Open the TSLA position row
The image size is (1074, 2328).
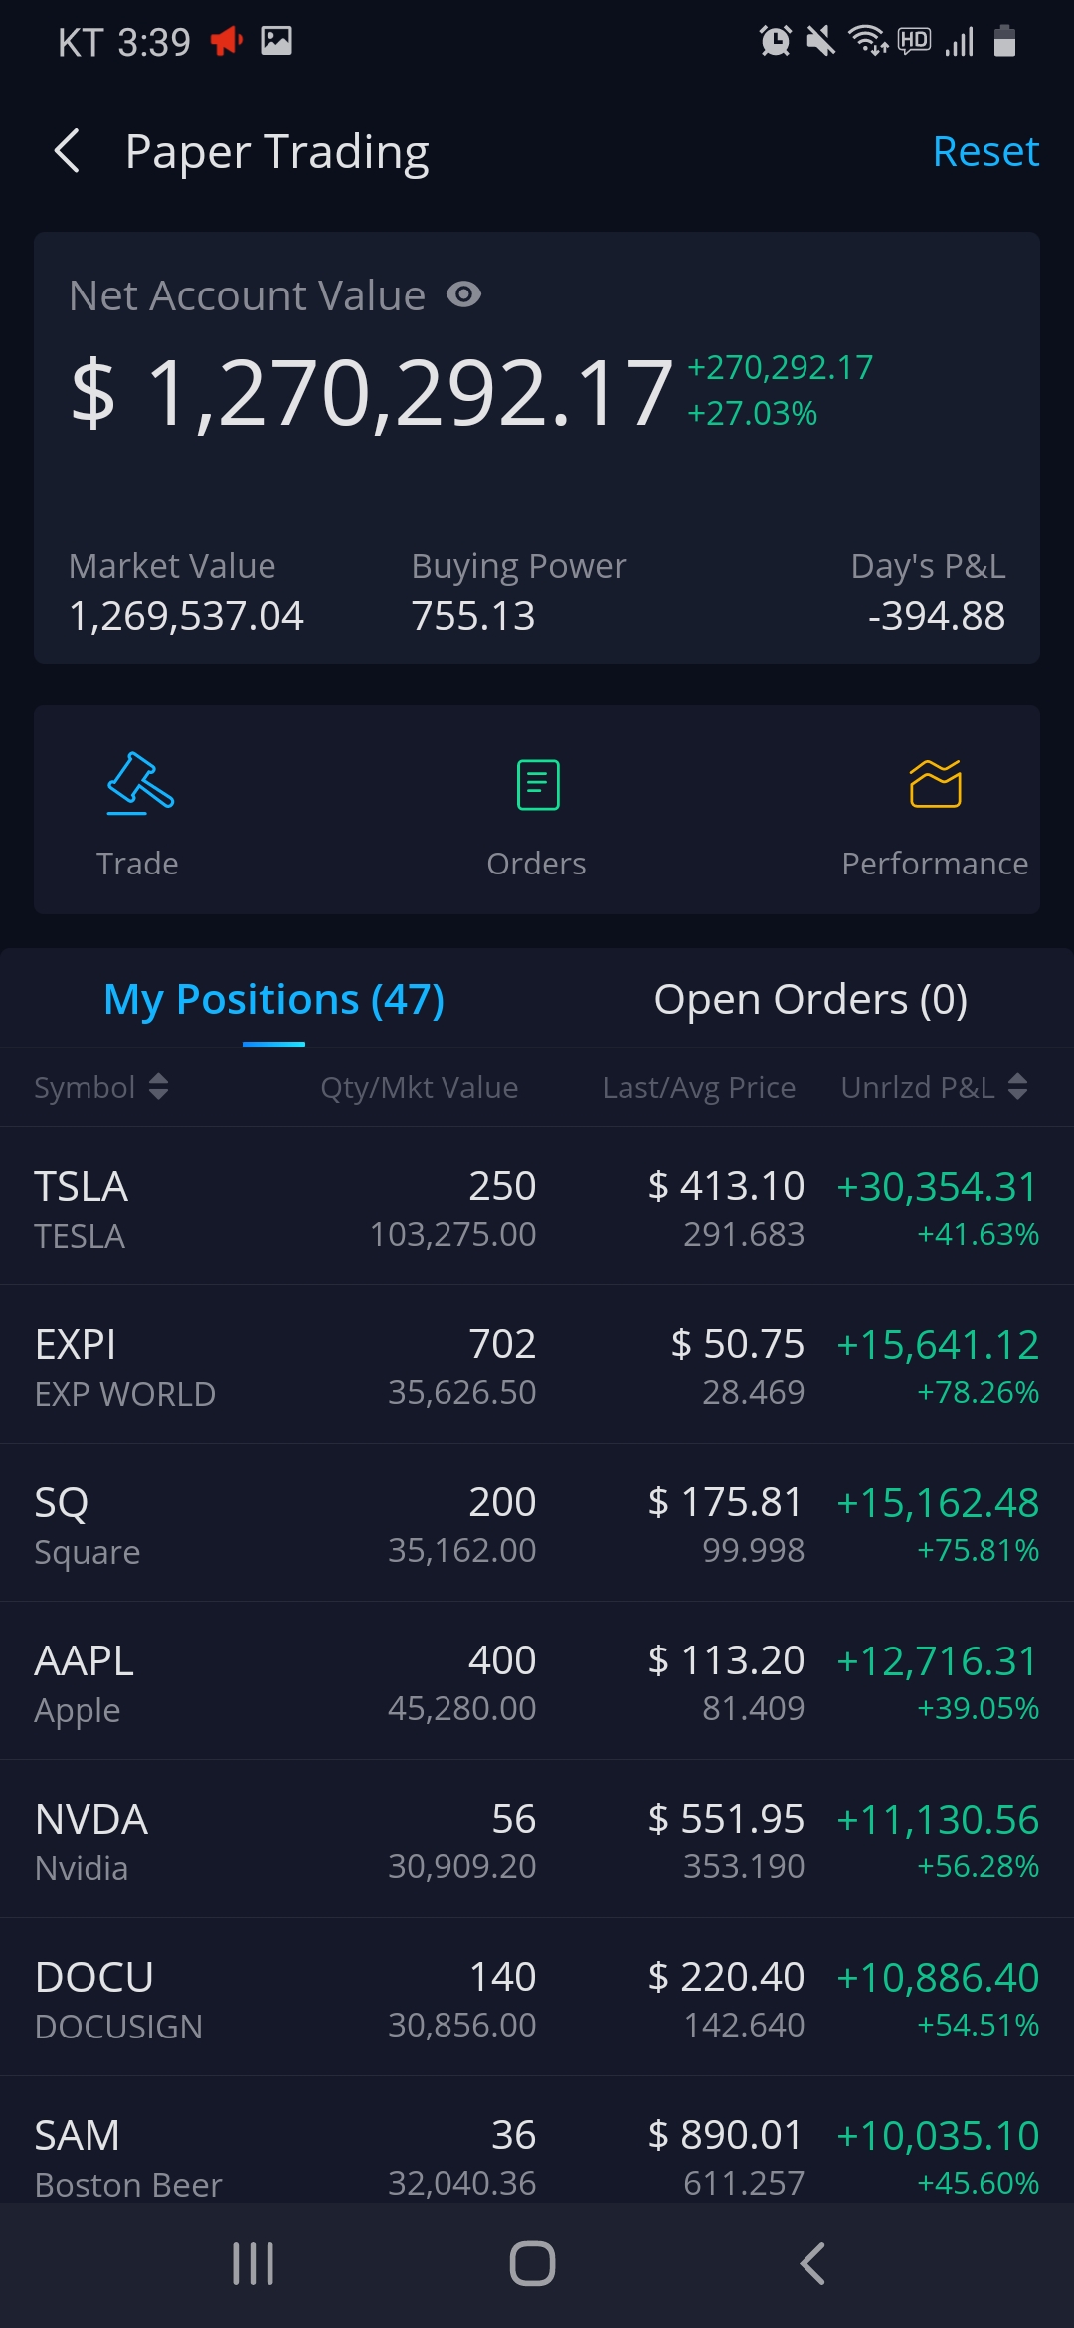pyautogui.click(x=537, y=1208)
